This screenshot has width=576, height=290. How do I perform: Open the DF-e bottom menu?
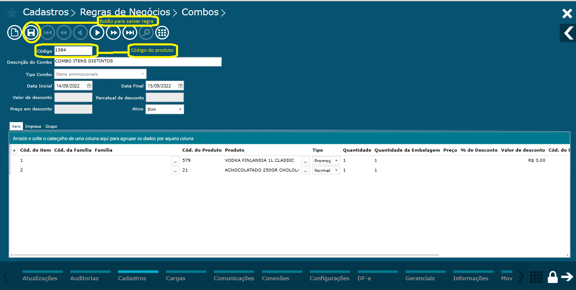click(x=364, y=278)
